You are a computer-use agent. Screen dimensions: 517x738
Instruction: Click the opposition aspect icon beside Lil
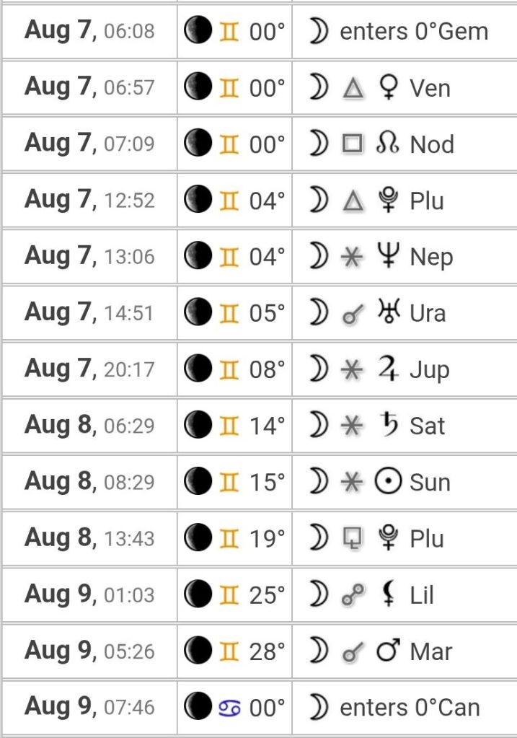pos(353,594)
